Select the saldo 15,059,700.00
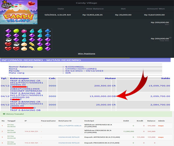This screenshot has width=174, height=146. coord(159,86)
